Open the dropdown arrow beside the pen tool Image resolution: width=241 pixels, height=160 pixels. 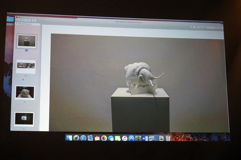click(x=195, y=27)
